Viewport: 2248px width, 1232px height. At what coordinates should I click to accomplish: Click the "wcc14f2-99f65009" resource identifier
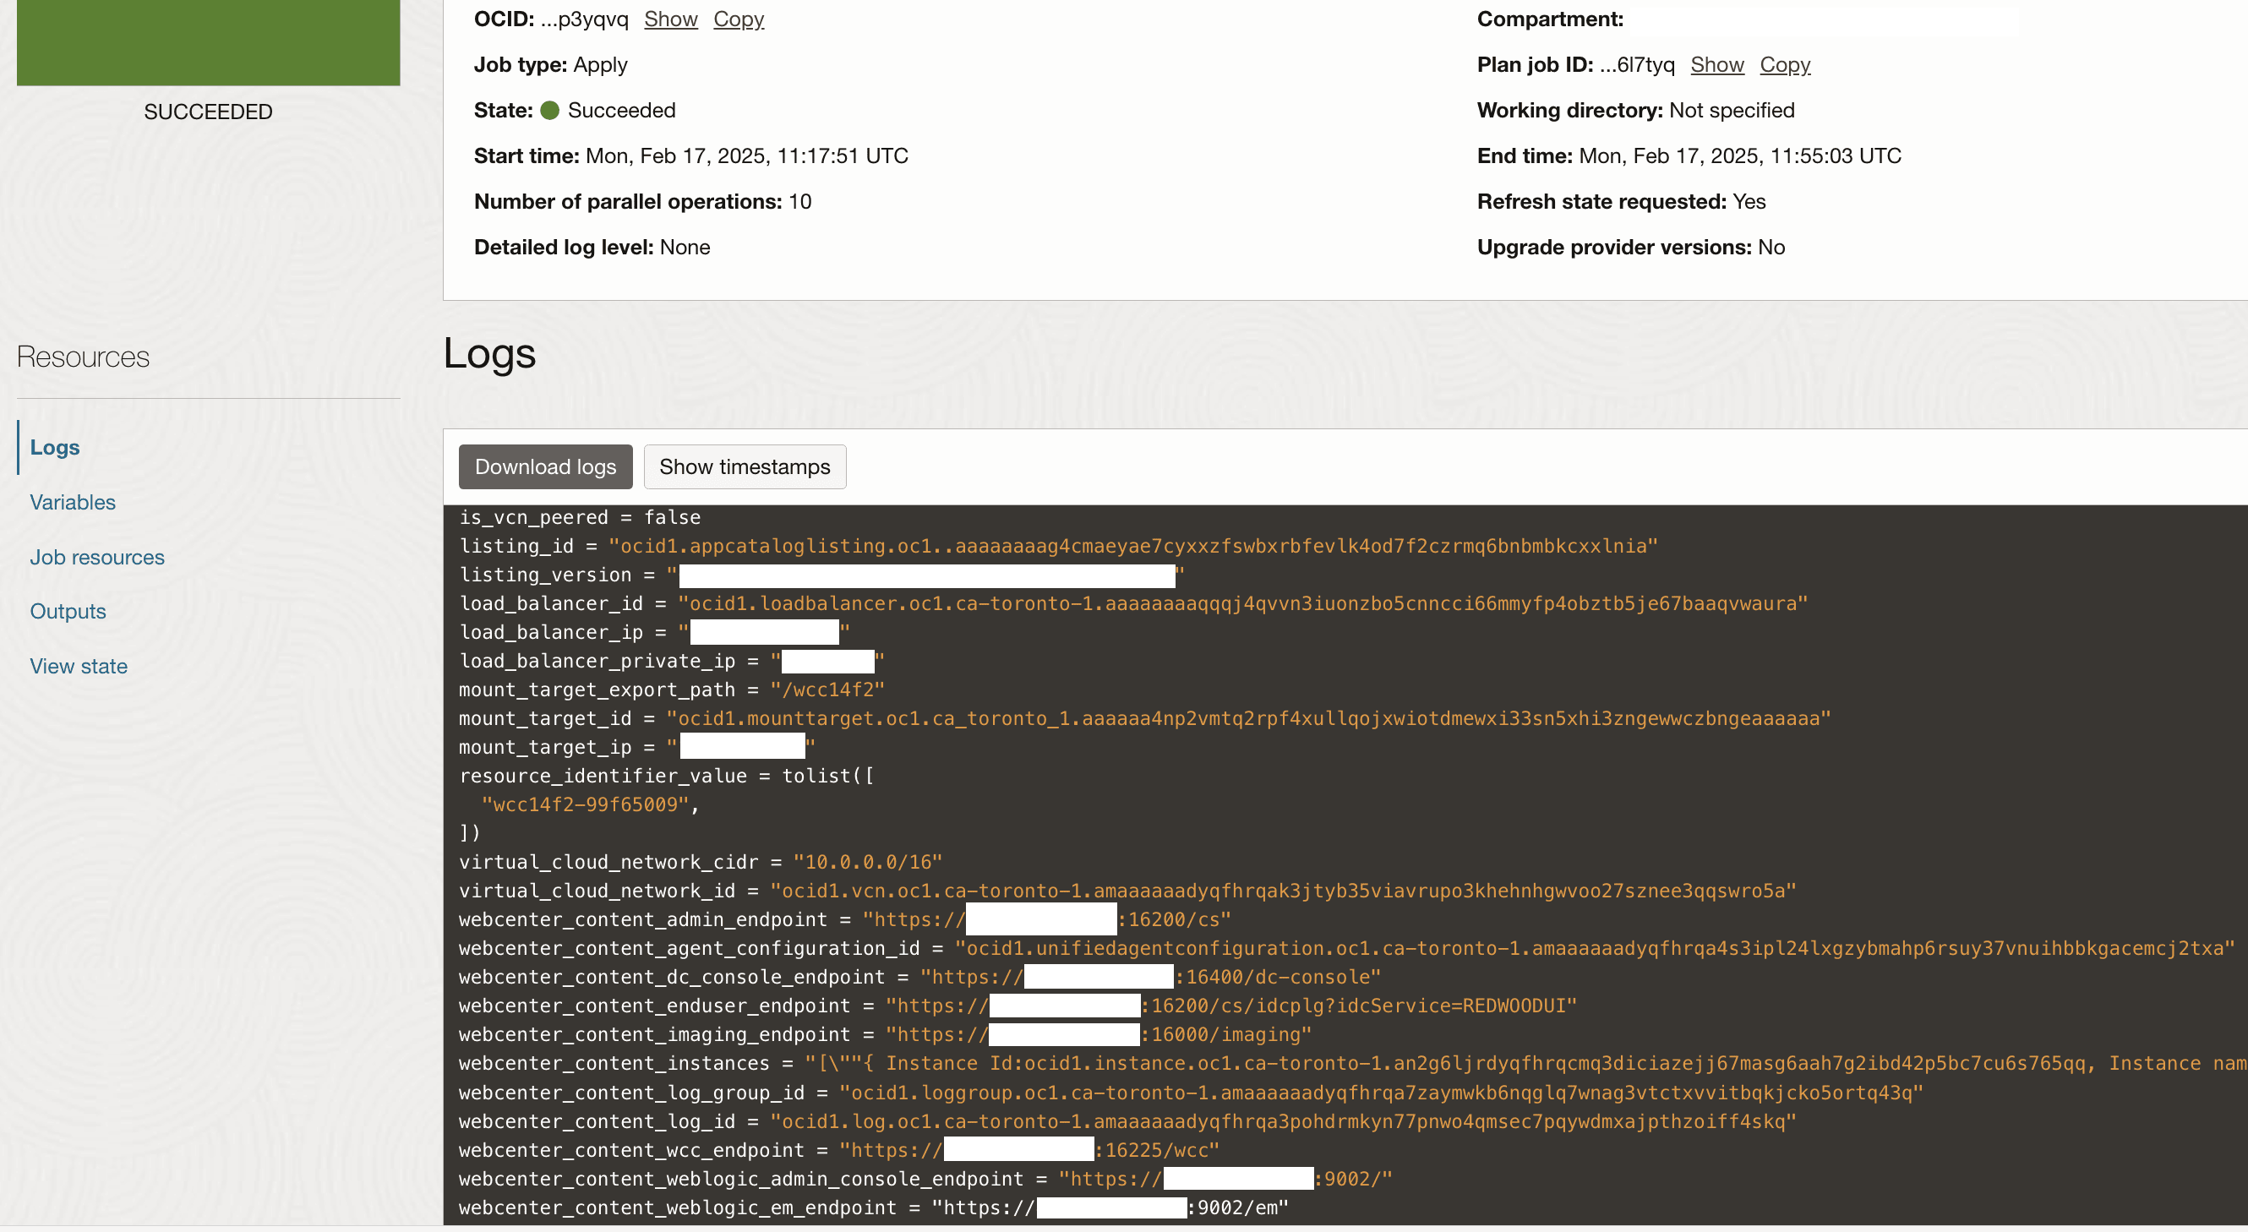click(585, 804)
